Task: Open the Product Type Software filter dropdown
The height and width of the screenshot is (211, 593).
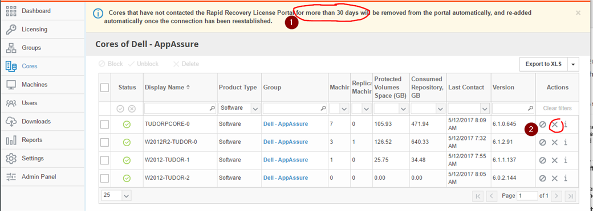Action: (239, 108)
